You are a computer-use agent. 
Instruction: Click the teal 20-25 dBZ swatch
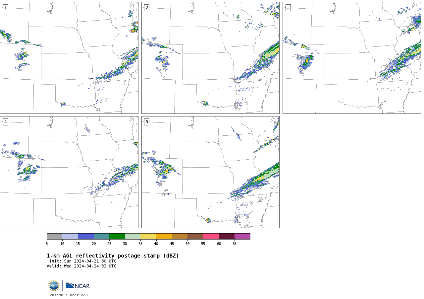tap(101, 236)
